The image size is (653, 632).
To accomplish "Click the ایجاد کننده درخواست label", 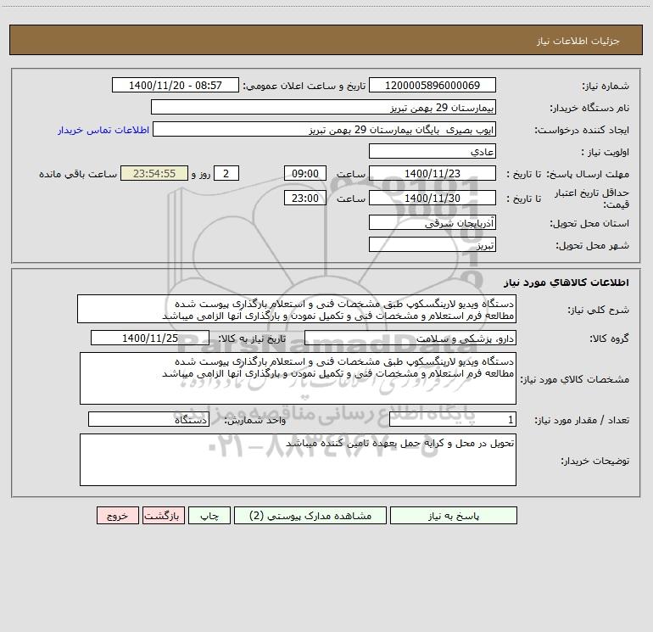I will [582, 130].
